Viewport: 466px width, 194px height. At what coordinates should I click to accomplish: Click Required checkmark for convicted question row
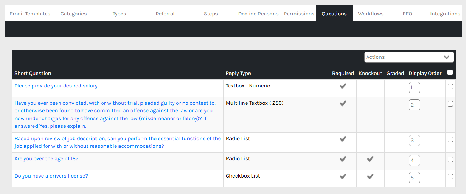(343, 104)
